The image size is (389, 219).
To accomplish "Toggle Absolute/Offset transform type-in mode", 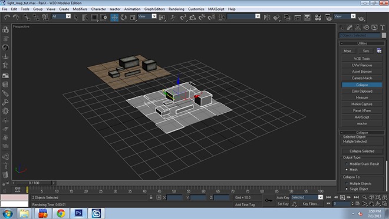I will coord(159,197).
